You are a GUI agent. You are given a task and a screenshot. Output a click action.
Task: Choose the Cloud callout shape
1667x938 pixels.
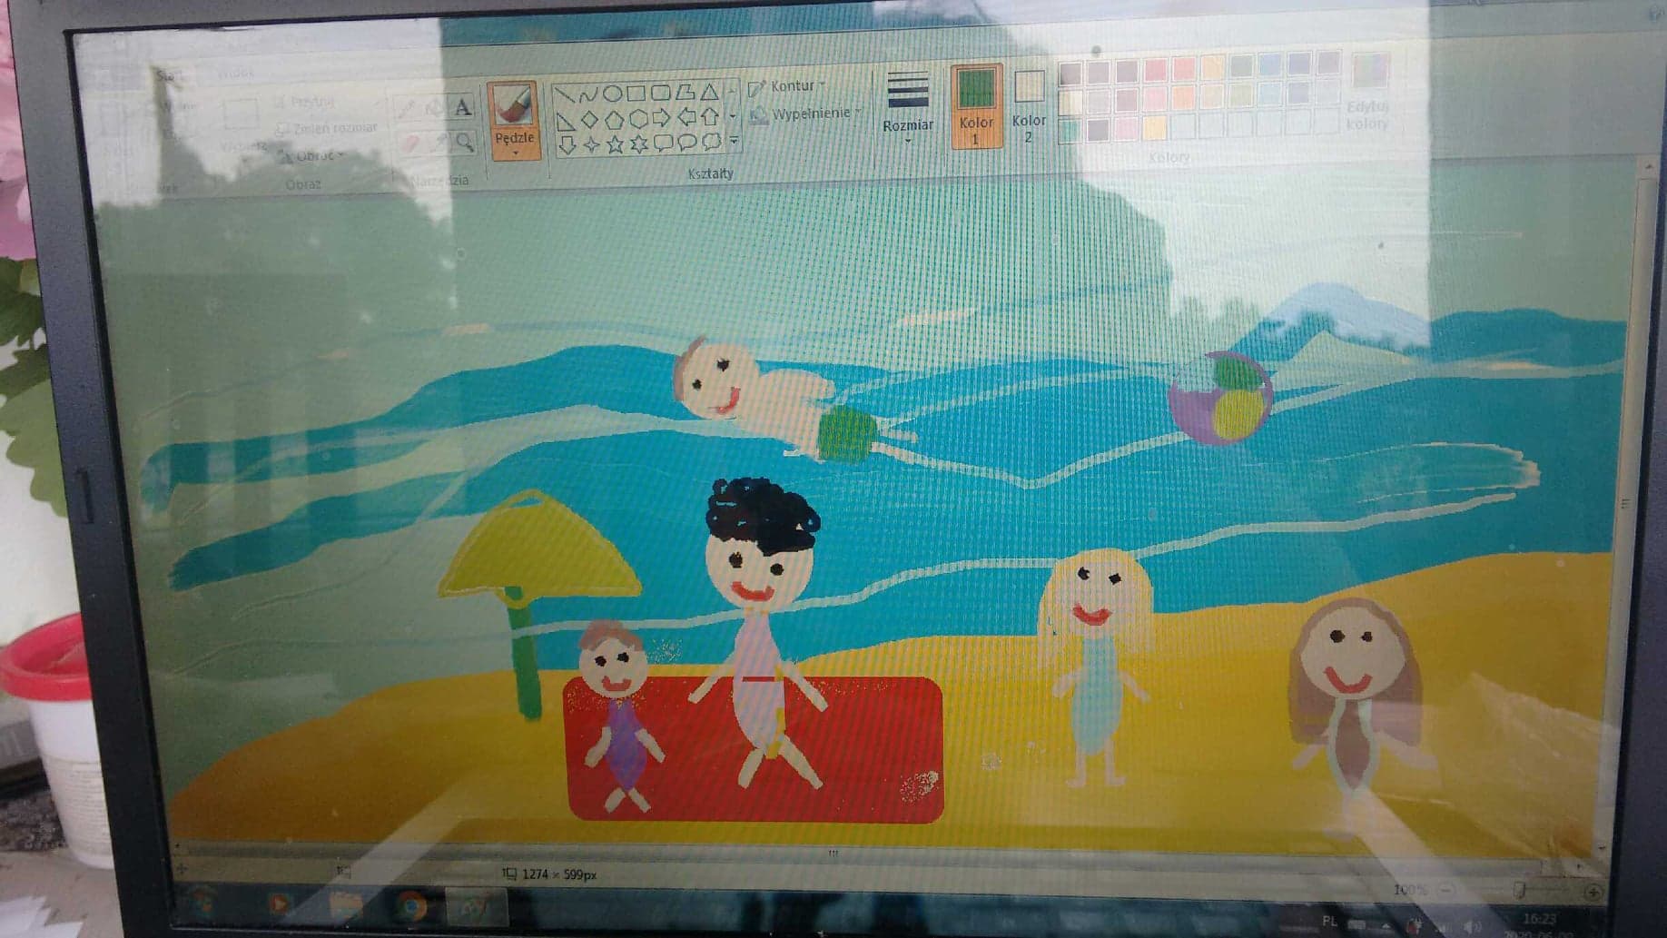click(x=712, y=142)
